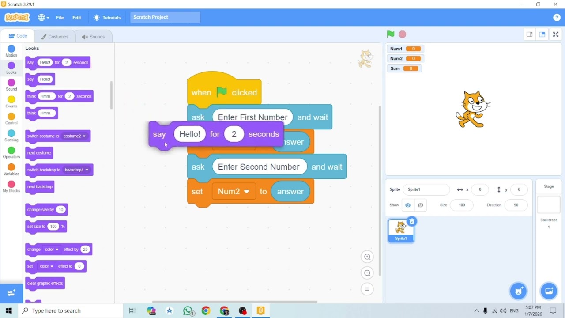The height and width of the screenshot is (318, 565).
Task: Click the block palette vertical scrollbar
Action: [111, 95]
